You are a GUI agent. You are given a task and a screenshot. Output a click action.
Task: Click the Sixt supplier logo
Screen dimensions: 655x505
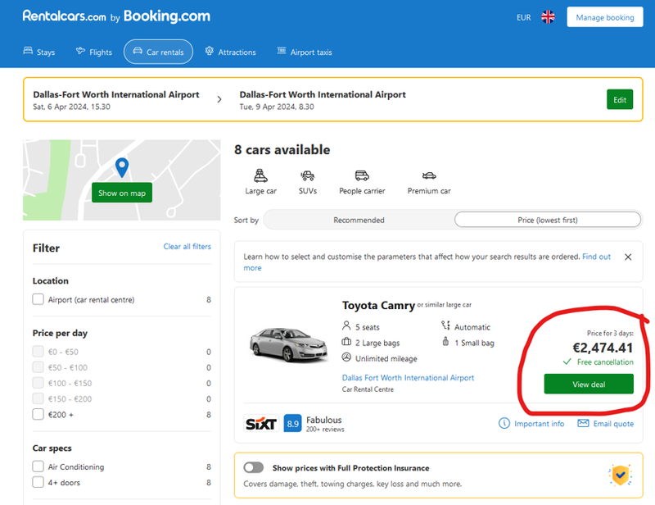(x=261, y=423)
